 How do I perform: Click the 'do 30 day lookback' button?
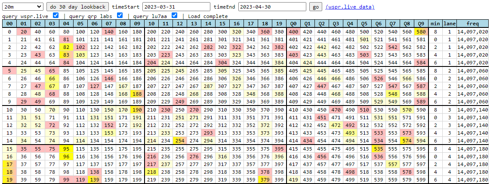tap(77, 7)
